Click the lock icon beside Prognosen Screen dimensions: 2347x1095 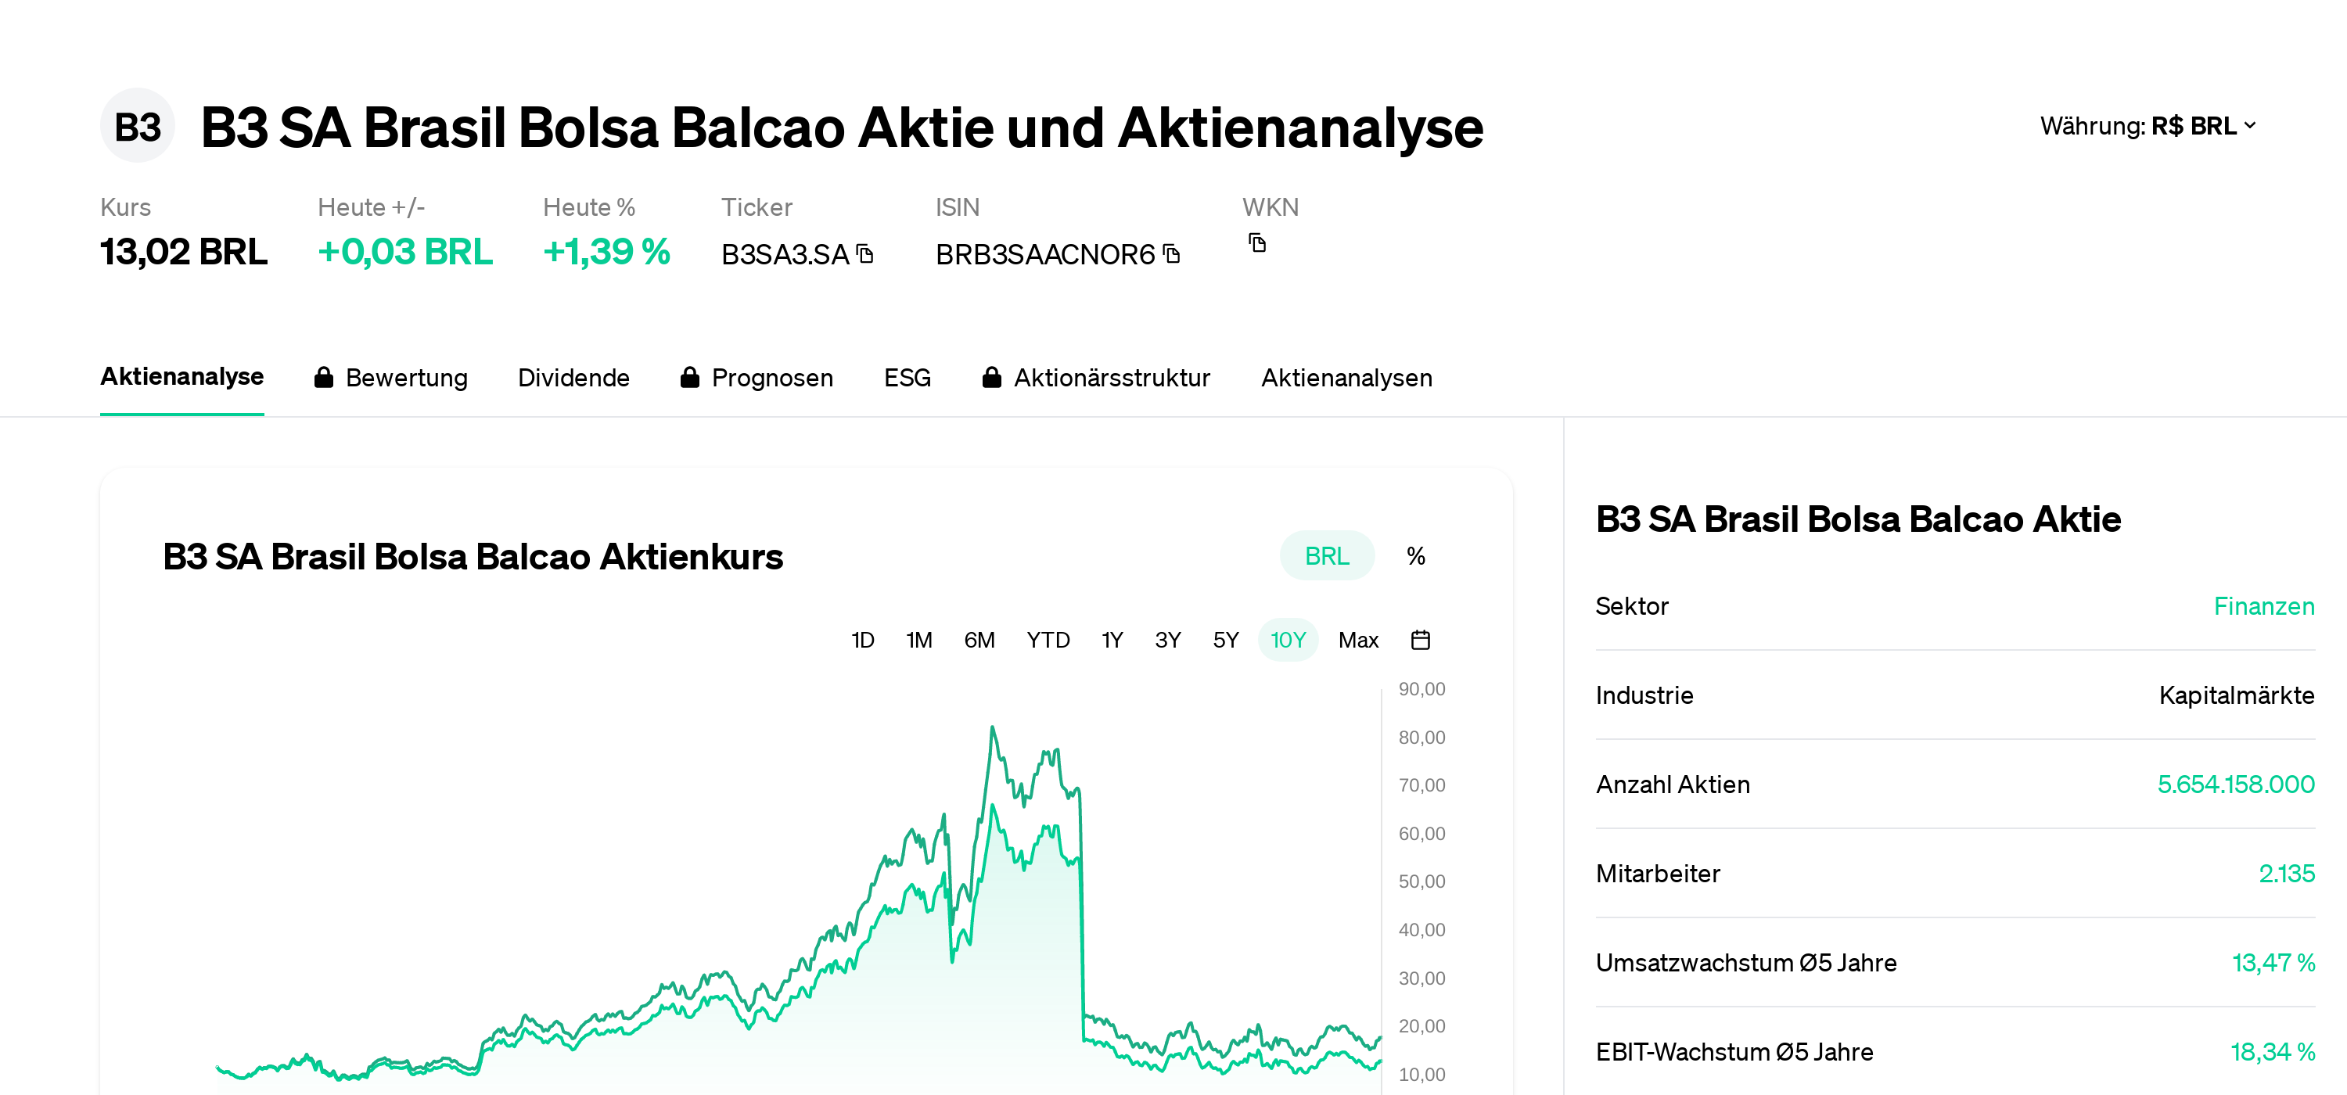point(690,378)
